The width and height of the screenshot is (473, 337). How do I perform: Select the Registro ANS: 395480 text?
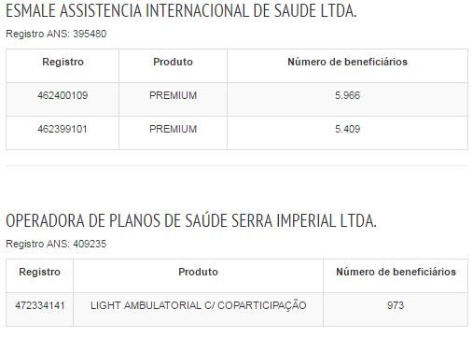coord(56,34)
